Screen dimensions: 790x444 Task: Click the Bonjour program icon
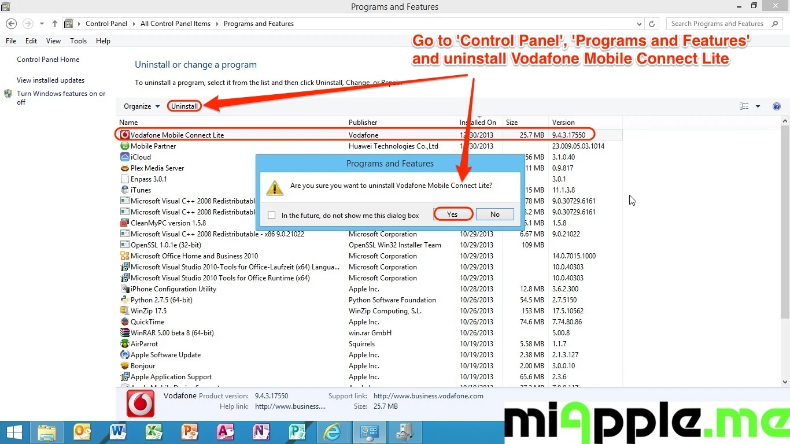(124, 366)
